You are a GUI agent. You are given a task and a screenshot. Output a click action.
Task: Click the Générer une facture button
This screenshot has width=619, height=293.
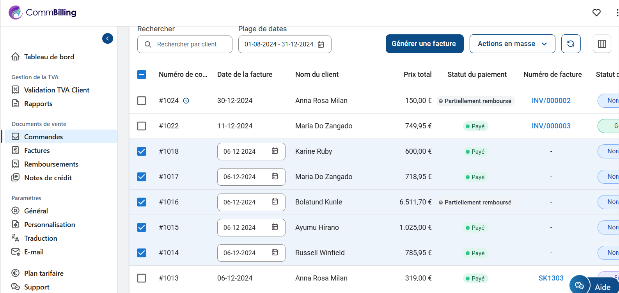(x=424, y=44)
